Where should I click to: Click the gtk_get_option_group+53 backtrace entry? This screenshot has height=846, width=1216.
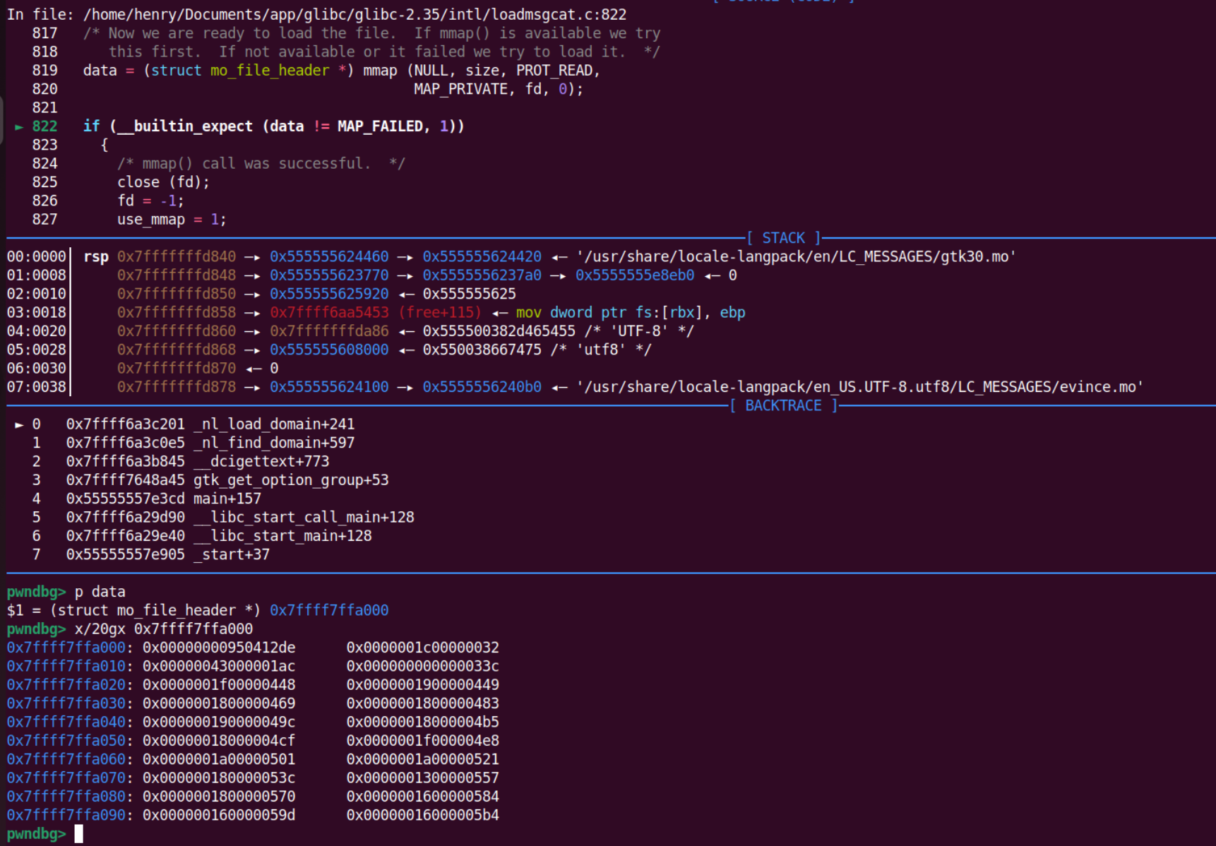point(291,480)
